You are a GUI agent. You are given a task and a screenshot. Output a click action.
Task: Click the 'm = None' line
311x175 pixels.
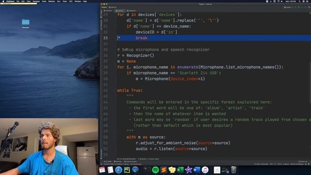click(x=126, y=61)
